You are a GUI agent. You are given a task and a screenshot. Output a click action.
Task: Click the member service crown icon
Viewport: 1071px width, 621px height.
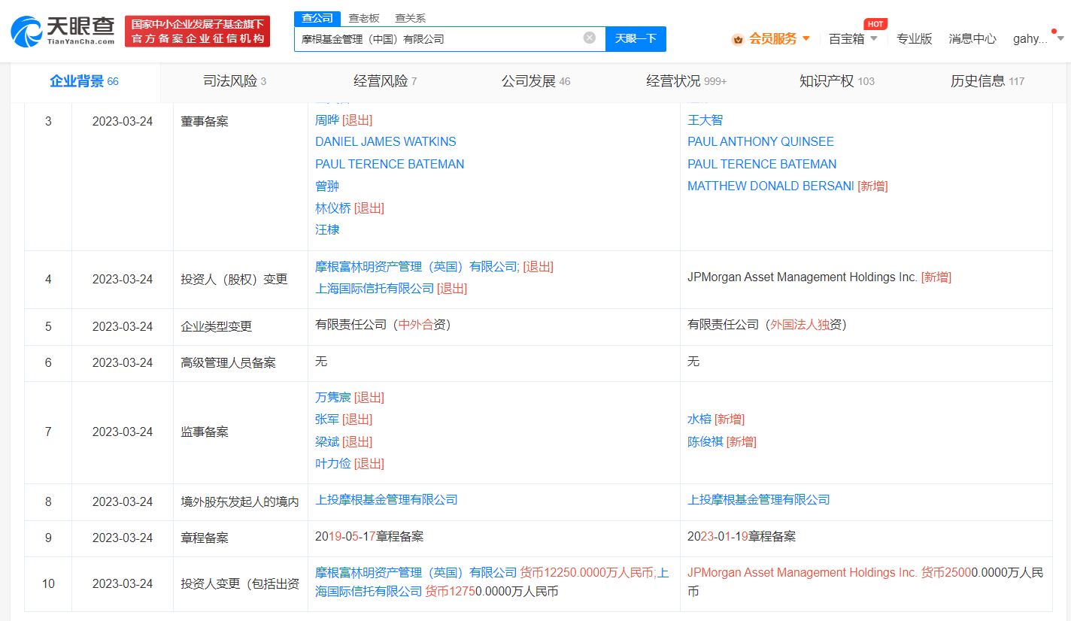tap(738, 39)
